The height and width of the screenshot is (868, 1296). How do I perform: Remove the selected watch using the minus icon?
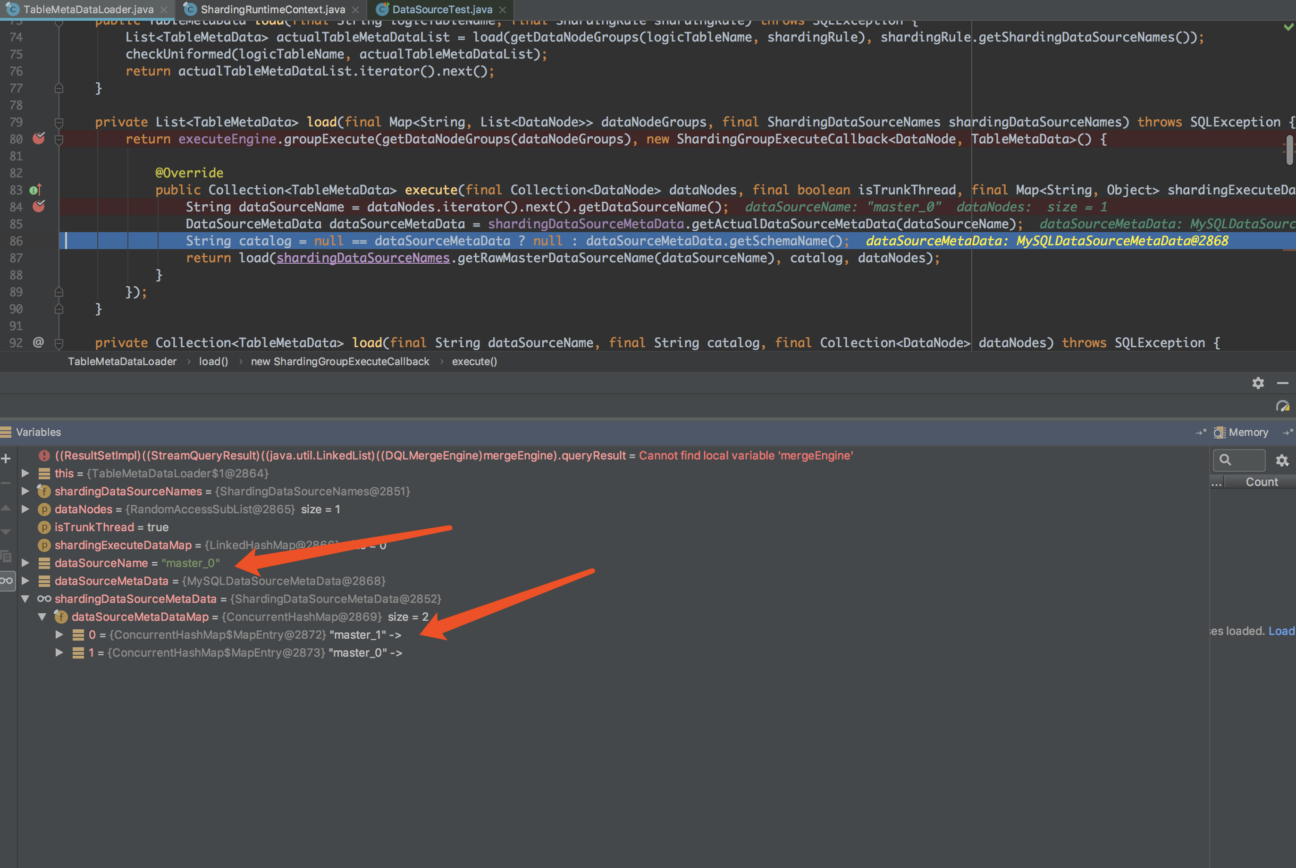coord(6,483)
